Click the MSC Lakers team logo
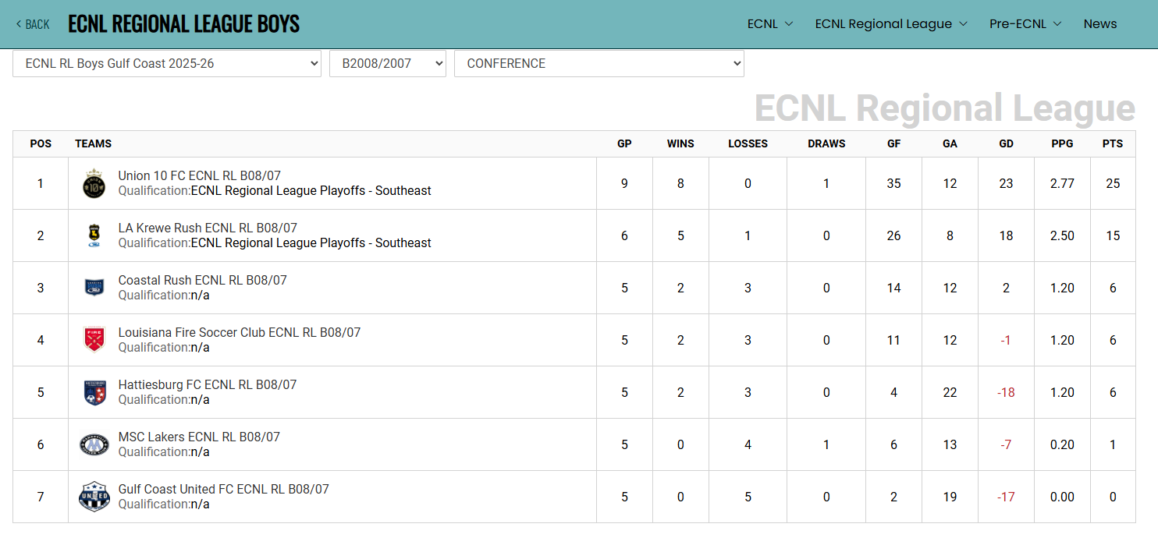Image resolution: width=1158 pixels, height=545 pixels. click(x=94, y=444)
